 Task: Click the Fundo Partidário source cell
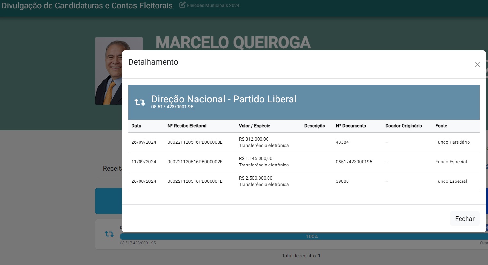452,142
